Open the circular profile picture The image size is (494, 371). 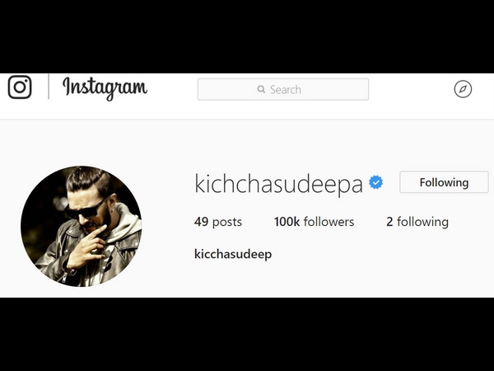click(82, 226)
